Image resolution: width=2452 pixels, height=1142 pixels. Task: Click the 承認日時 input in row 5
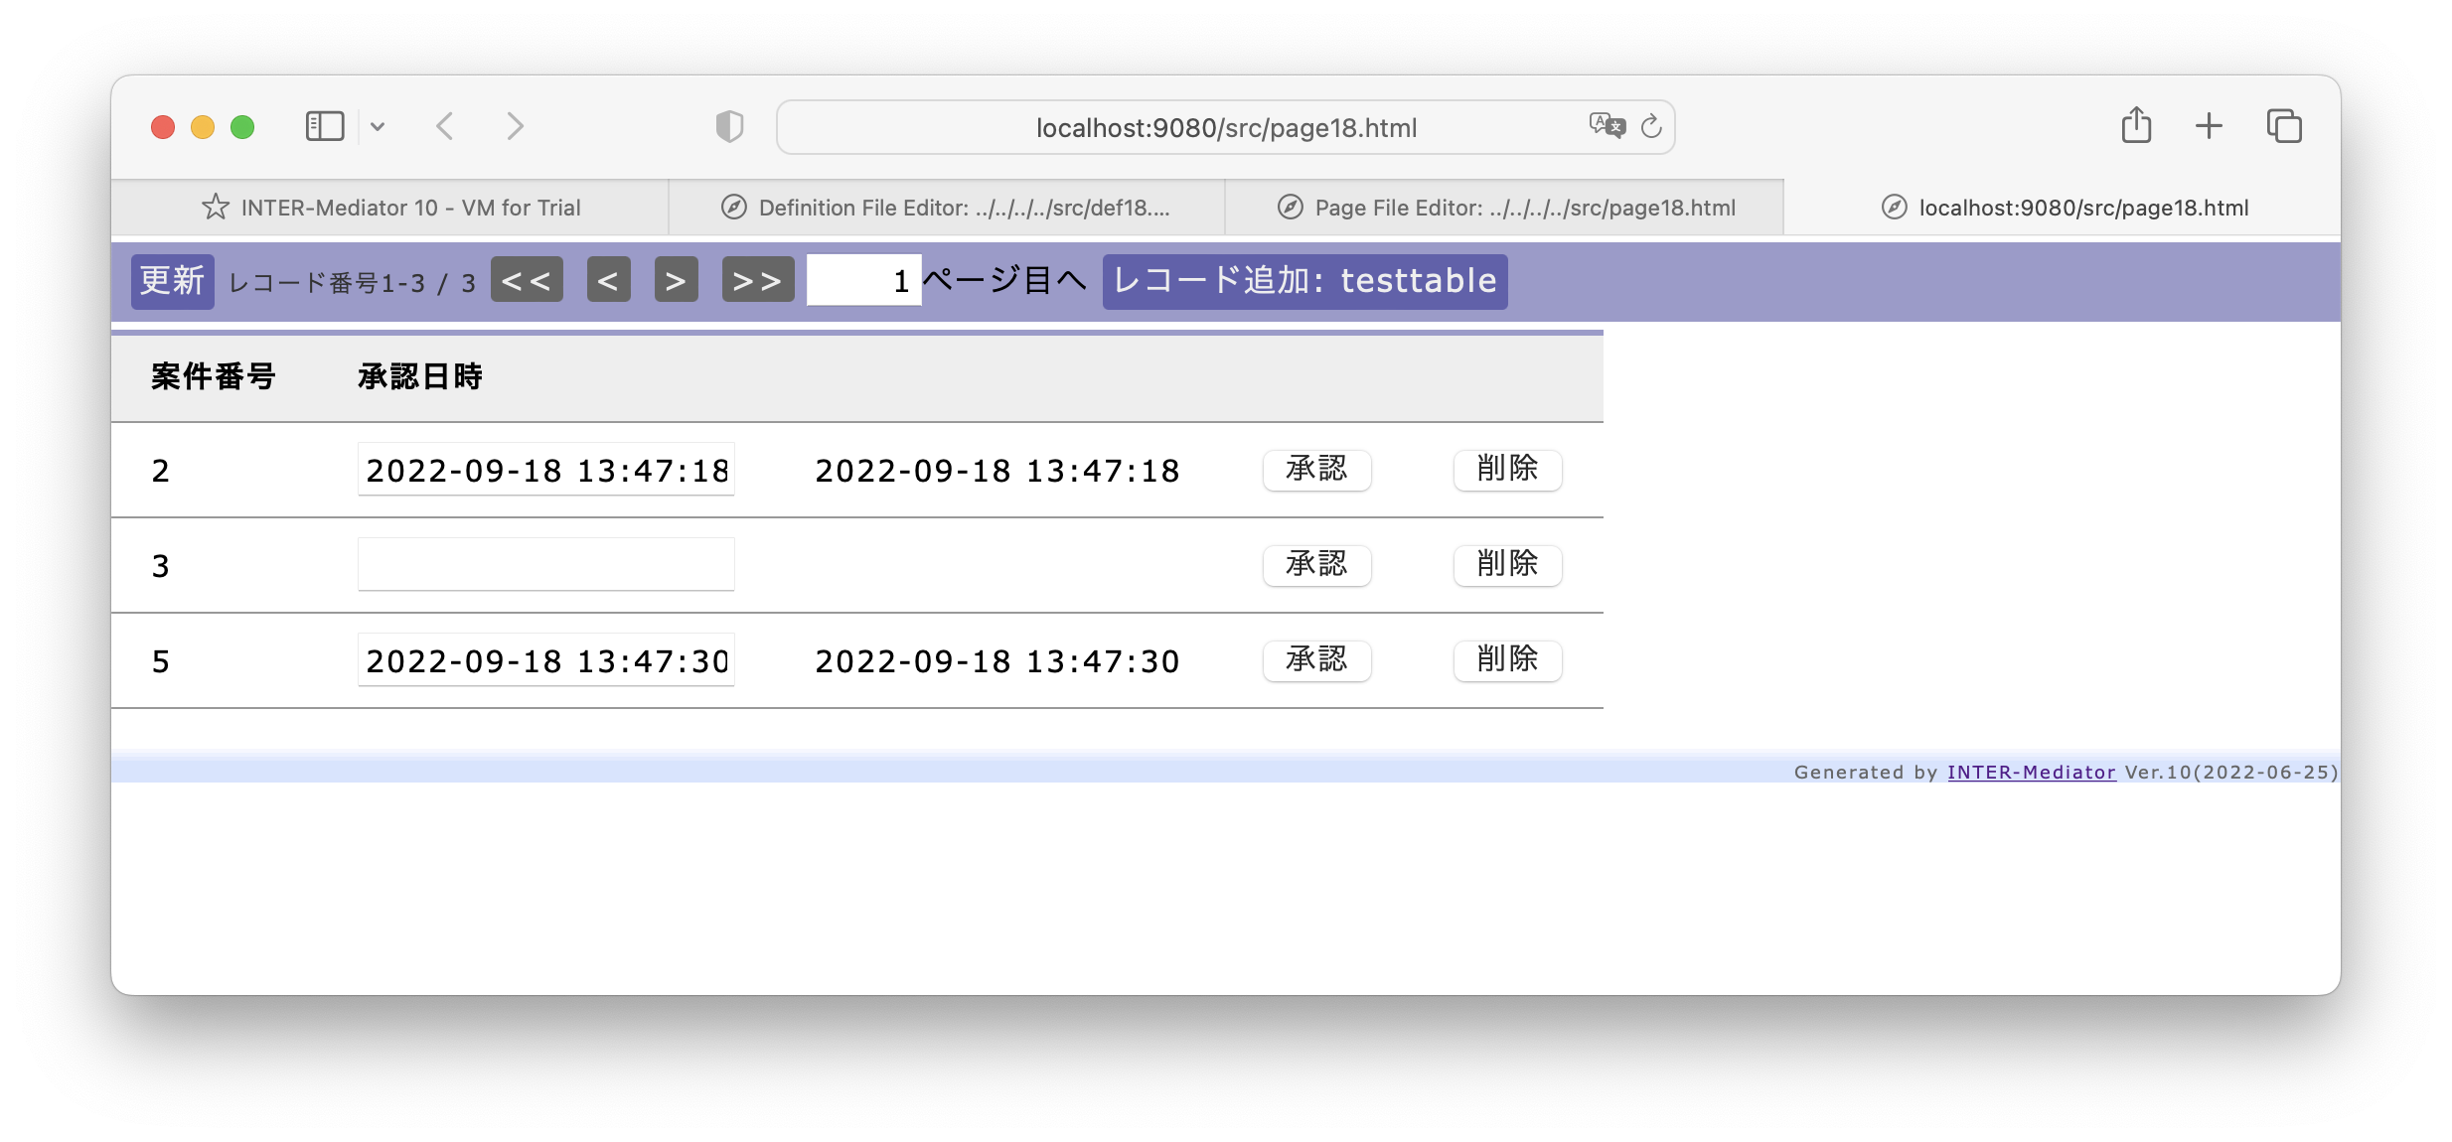click(545, 659)
